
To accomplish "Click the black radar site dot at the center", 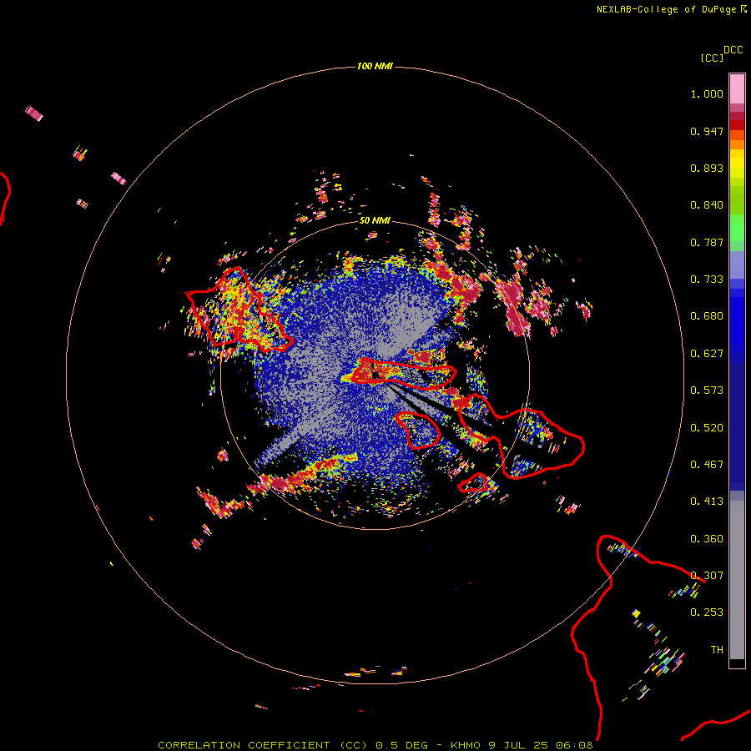I will 375,375.
